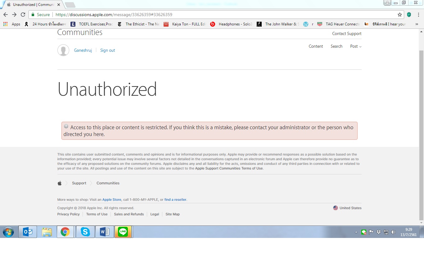Click the browser forward arrow
Image resolution: width=424 pixels, height=268 pixels.
coord(14,15)
